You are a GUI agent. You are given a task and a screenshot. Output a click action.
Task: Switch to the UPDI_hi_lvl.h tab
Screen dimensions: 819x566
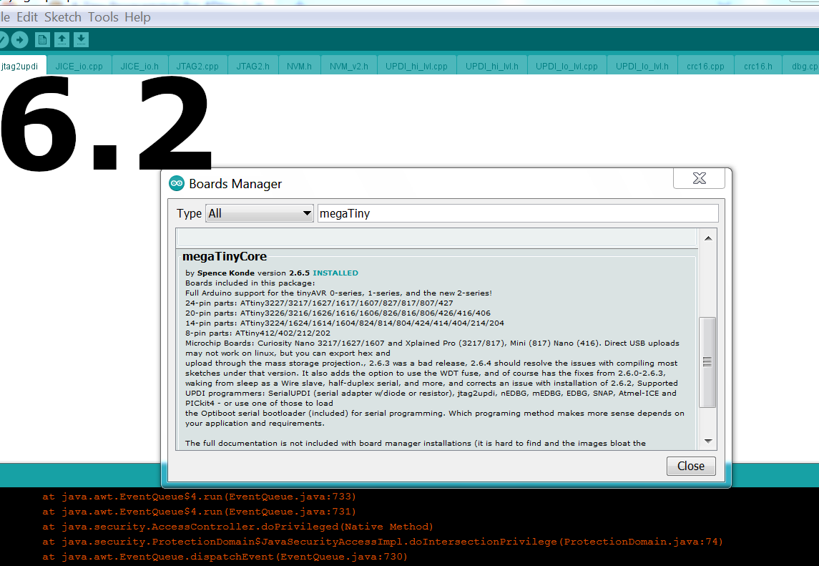point(492,67)
